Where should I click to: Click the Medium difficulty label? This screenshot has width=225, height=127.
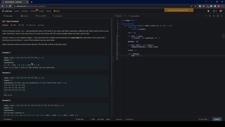[x=5, y=25]
